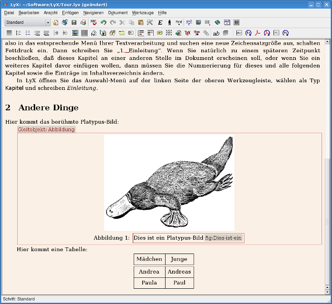Toggle emphasis style (E icon)
332x304 pixels.
click(x=160, y=22)
